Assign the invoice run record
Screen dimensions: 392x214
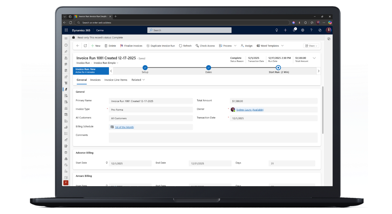247,46
